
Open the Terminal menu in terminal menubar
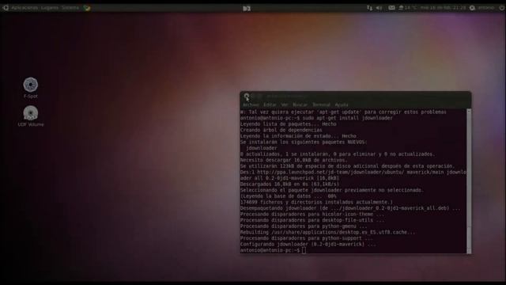321,104
